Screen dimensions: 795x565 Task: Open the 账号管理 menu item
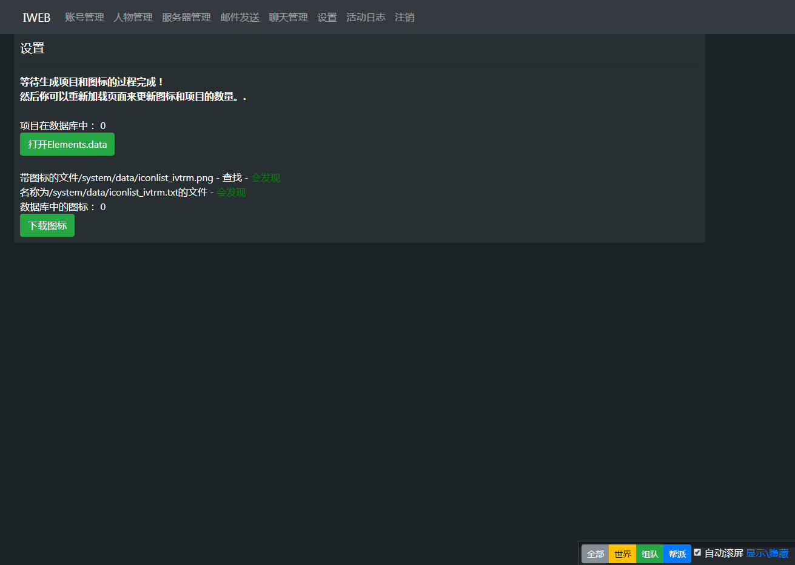tap(84, 17)
